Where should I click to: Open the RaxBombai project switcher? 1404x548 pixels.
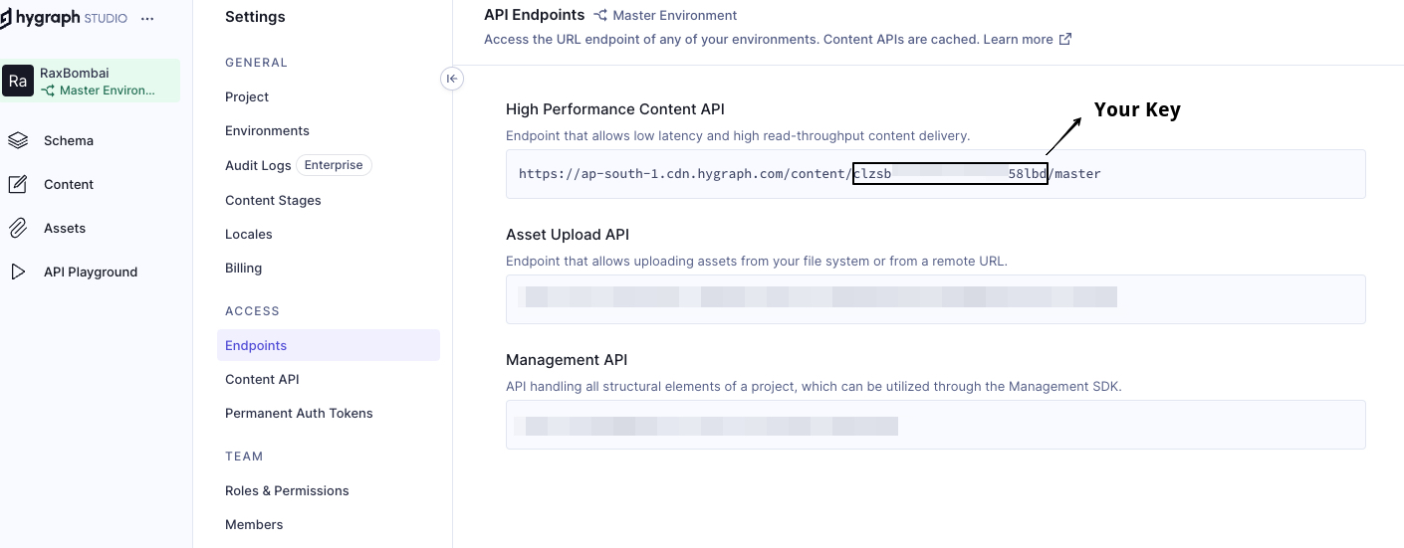tap(91, 81)
